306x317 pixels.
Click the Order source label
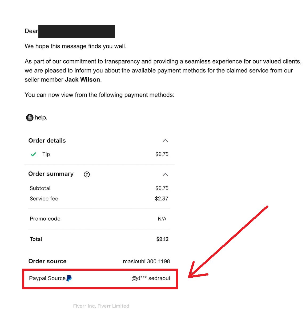47,261
